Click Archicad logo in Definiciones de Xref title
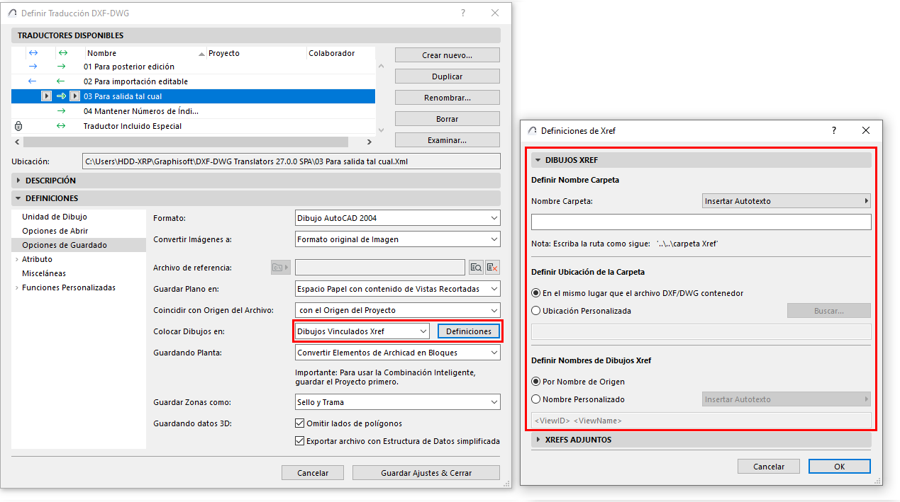900x502 pixels. point(533,130)
